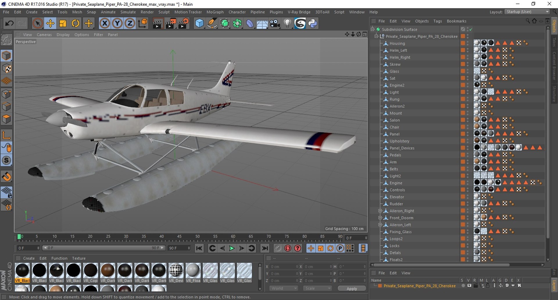Open the World coordinate system dropdown
The width and height of the screenshot is (558, 300).
pyautogui.click(x=284, y=288)
